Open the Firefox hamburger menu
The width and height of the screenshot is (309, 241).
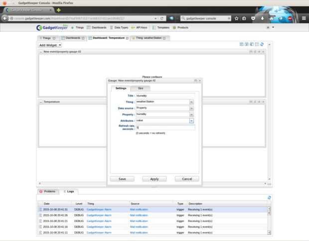tap(304, 18)
